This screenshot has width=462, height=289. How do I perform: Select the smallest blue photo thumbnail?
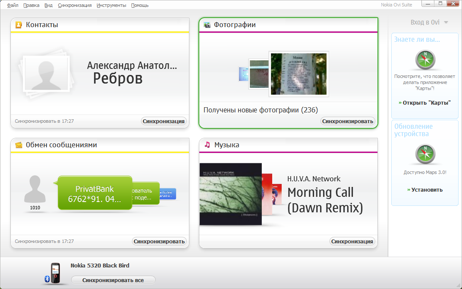point(243,74)
